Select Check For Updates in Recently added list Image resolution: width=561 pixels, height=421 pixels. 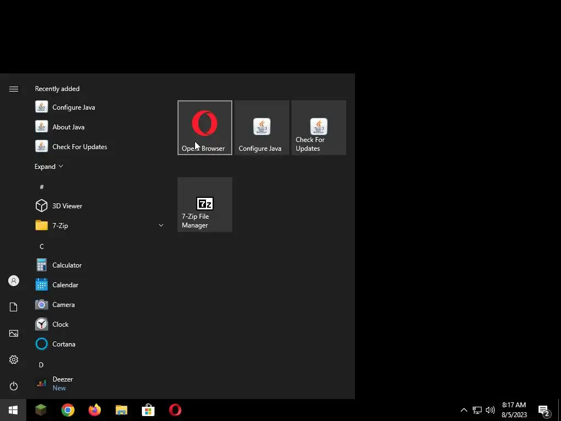pyautogui.click(x=100, y=146)
